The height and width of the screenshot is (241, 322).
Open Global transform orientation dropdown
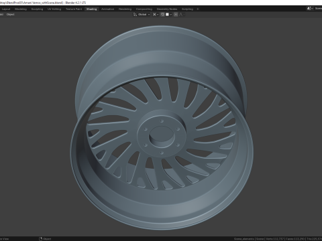pos(142,14)
